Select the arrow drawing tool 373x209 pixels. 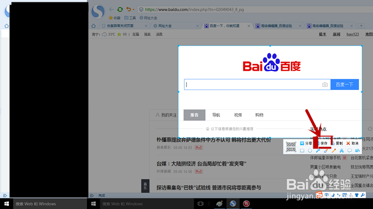tap(318, 150)
